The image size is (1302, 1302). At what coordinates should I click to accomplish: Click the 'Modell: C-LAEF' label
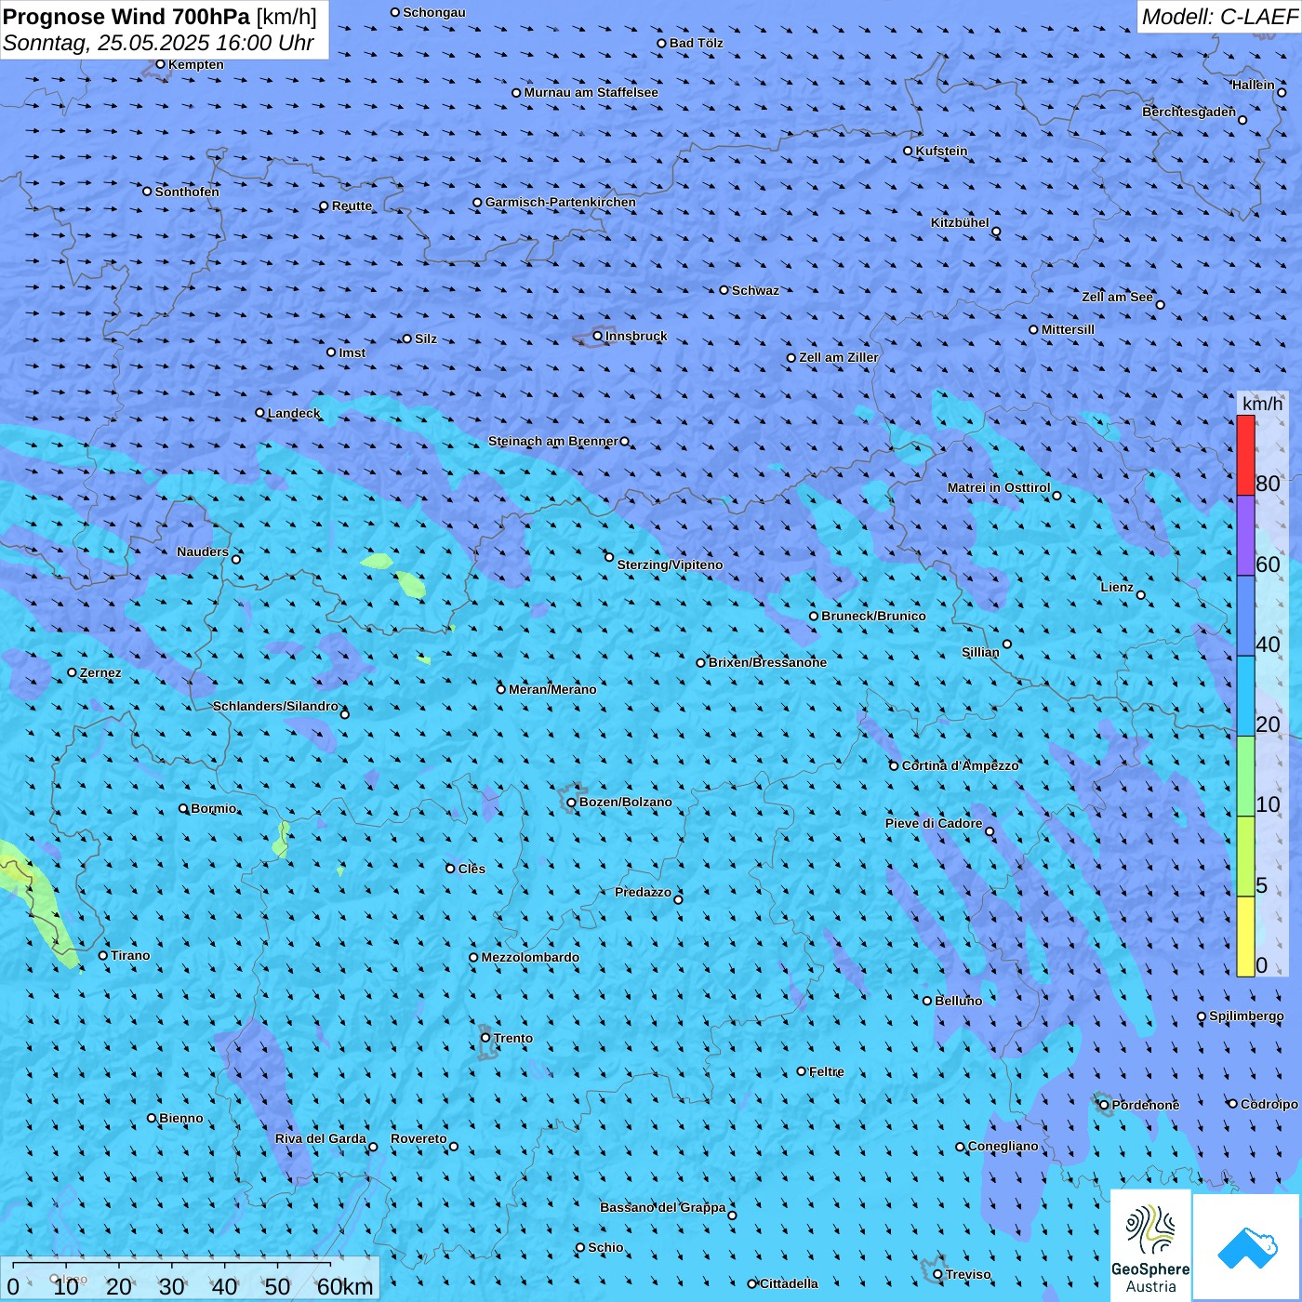point(1219,17)
